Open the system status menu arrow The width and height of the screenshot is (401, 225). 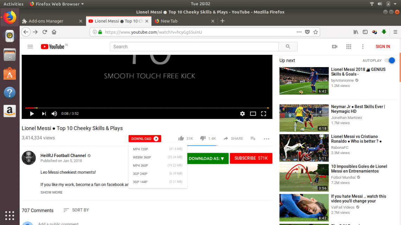395,4
